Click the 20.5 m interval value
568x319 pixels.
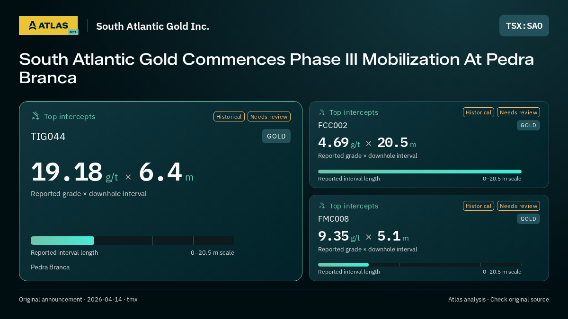tap(397, 143)
